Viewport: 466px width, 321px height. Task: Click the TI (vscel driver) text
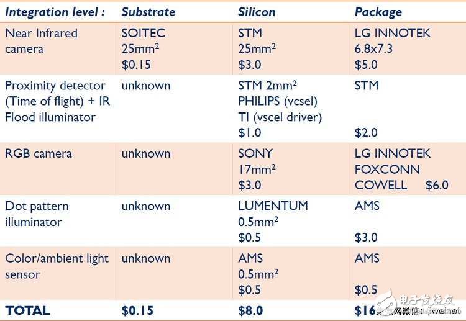click(x=280, y=117)
